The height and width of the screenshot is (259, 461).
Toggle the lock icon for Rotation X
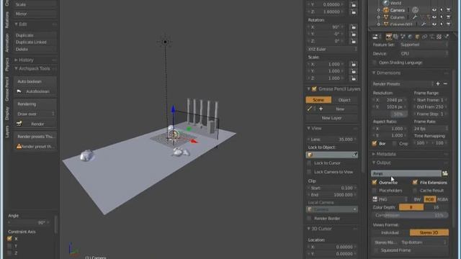tap(354, 27)
